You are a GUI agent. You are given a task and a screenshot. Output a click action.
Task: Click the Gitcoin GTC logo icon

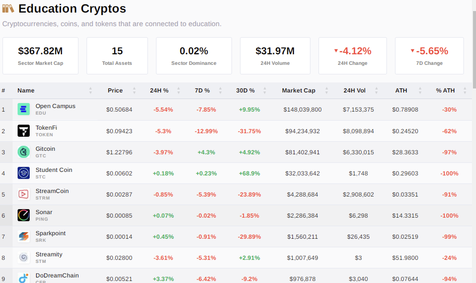tap(23, 152)
